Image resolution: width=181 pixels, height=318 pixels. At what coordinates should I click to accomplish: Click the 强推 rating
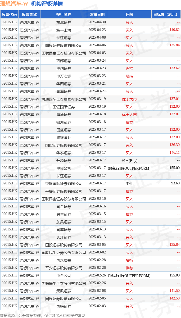(129, 69)
